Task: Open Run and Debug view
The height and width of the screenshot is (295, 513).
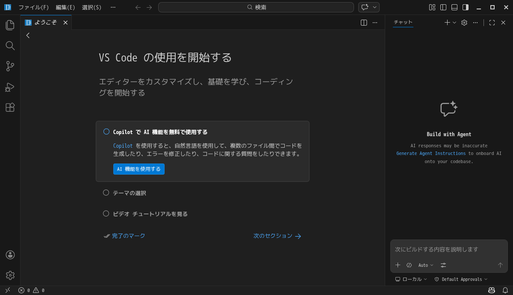Action: tap(10, 87)
